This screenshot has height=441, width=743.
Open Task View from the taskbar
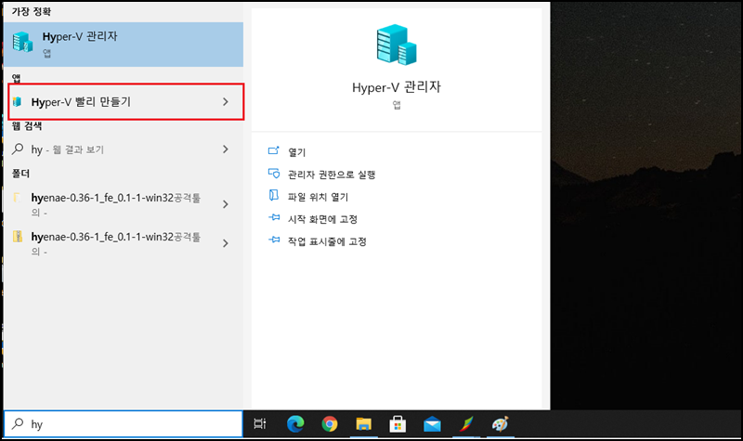pos(260,424)
